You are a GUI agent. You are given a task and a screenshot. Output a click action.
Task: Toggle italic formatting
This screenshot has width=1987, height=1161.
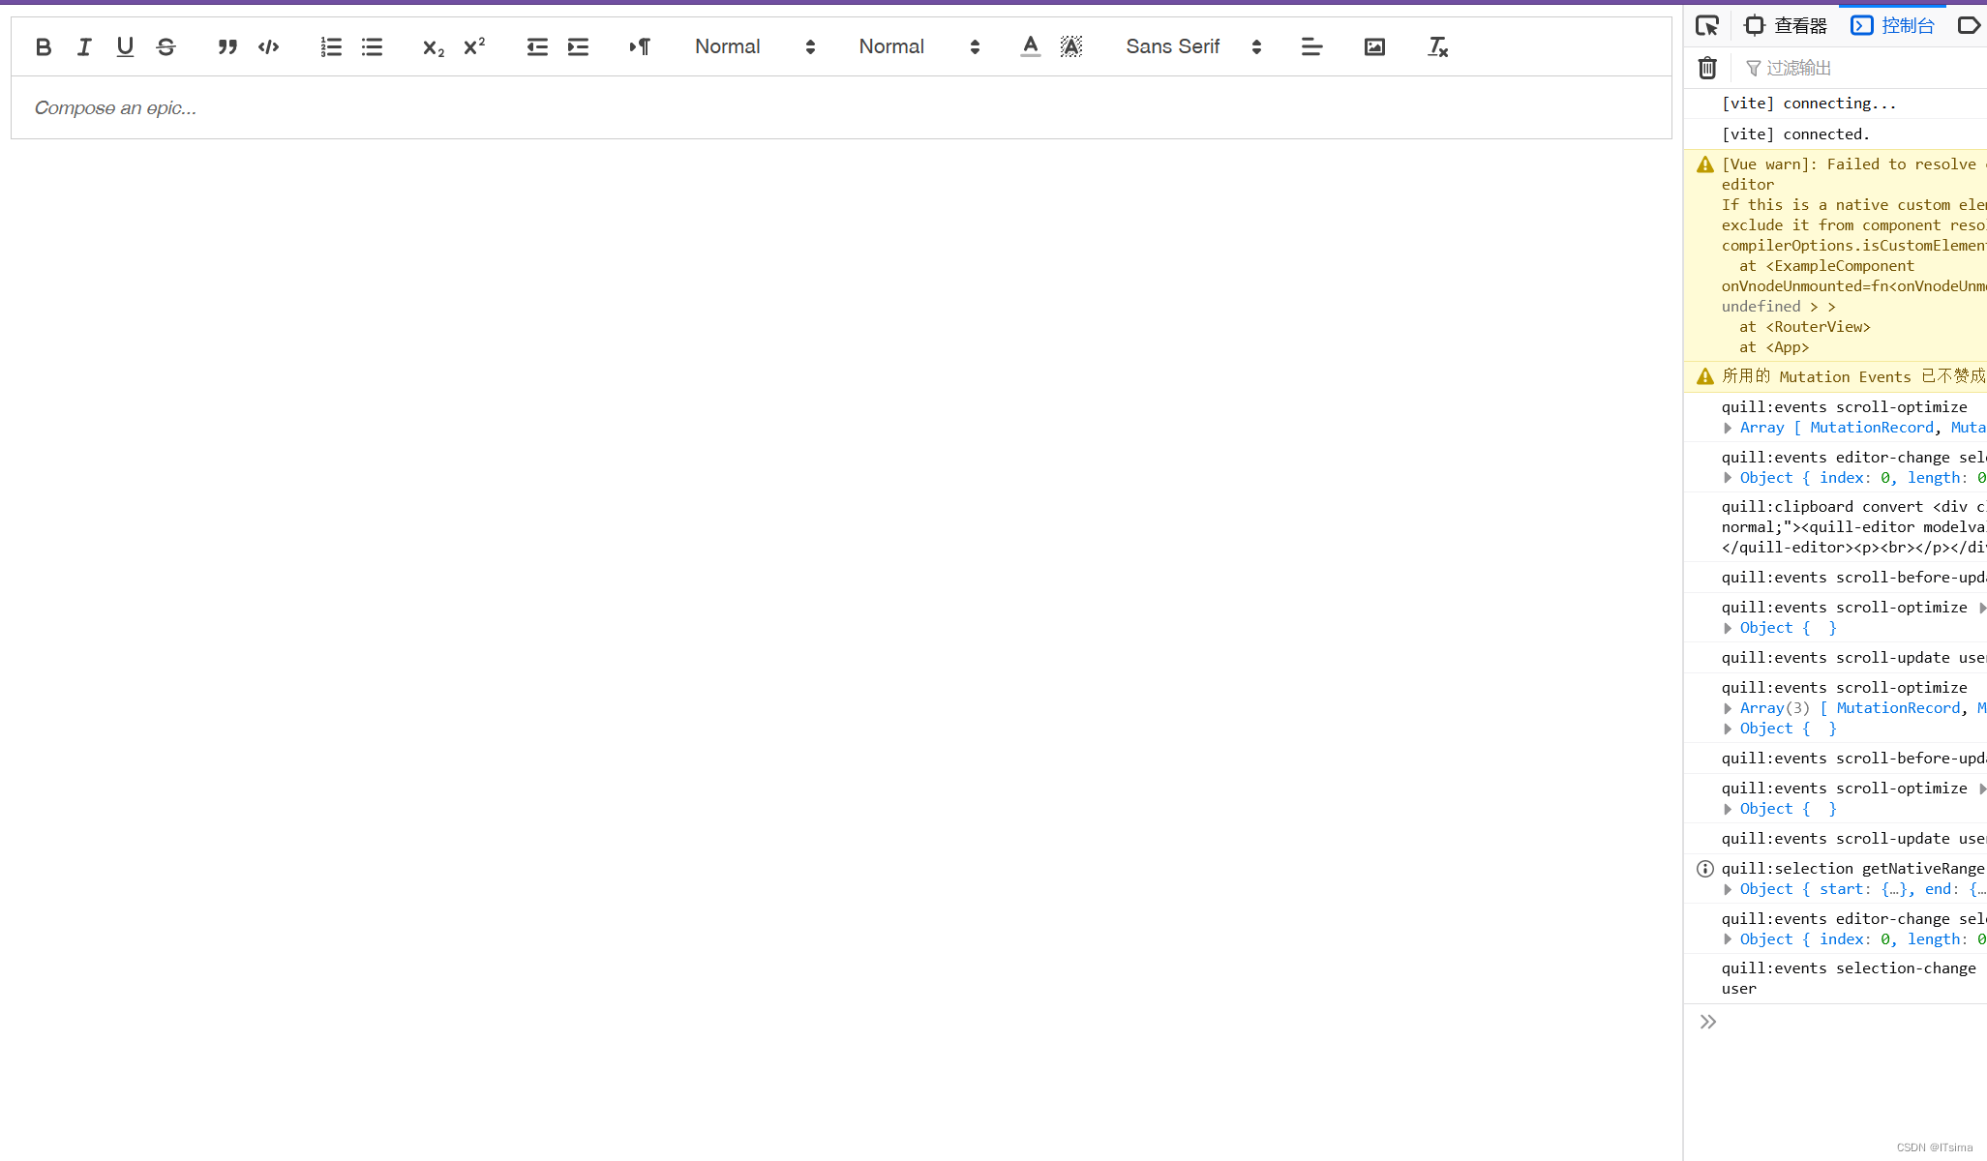point(84,46)
